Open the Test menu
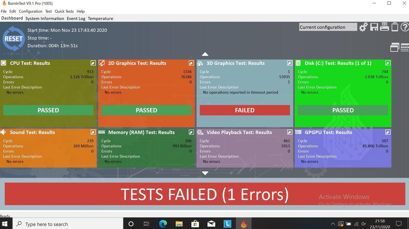Viewport: 409px width, 229px height. [49, 11]
